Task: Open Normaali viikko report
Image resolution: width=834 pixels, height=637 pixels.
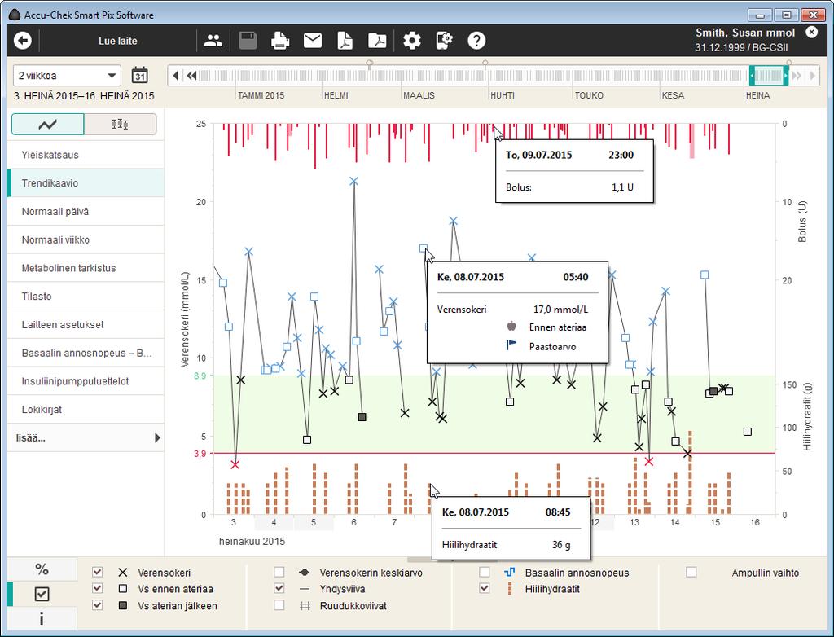Action: tap(85, 239)
